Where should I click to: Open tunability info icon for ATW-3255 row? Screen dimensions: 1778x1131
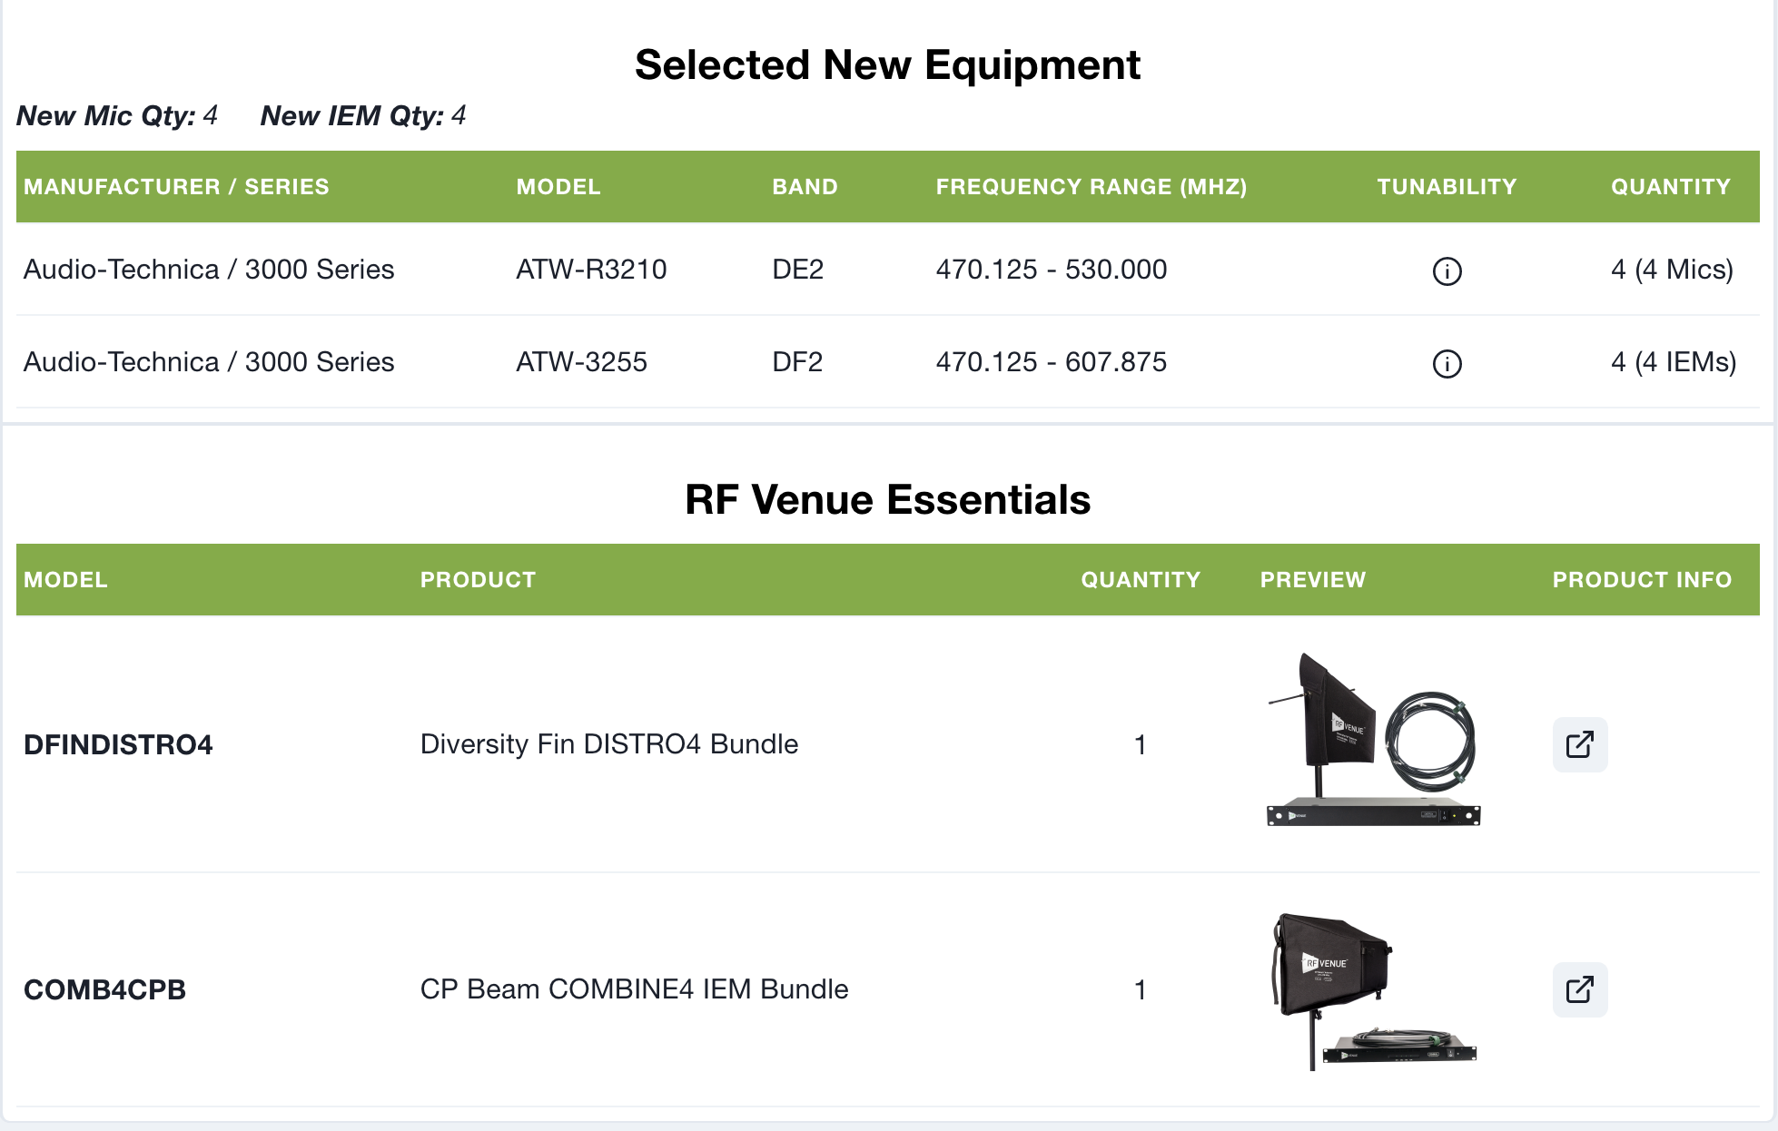point(1447,363)
